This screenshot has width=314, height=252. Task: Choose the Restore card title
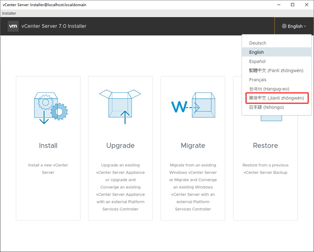click(x=265, y=145)
